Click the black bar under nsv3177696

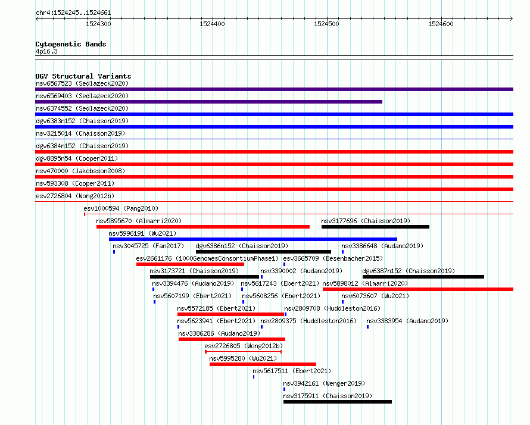[x=375, y=227]
